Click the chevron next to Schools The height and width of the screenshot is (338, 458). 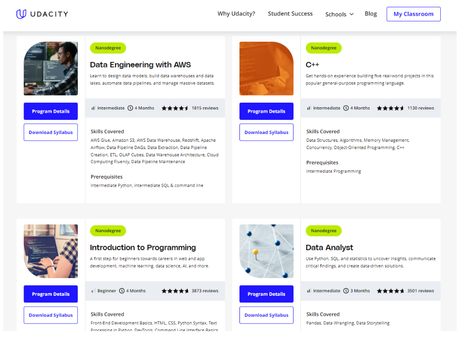click(351, 15)
